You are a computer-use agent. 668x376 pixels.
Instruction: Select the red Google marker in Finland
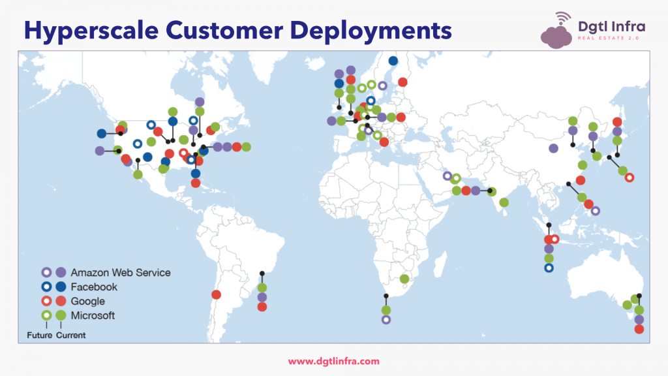click(402, 82)
